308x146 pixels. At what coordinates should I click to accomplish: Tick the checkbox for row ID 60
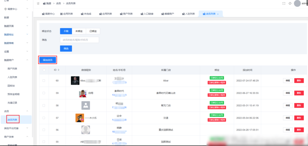click(44, 81)
